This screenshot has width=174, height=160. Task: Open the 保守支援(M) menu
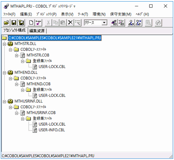[121, 14]
